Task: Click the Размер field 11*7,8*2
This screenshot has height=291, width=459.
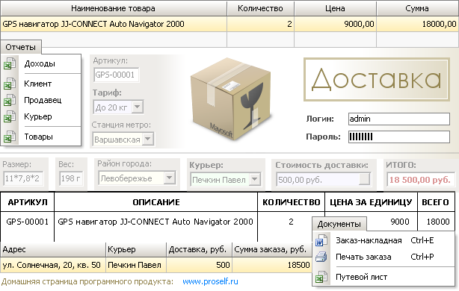Action: 23,178
